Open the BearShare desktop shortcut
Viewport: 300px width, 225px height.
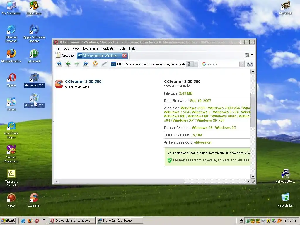click(x=34, y=8)
